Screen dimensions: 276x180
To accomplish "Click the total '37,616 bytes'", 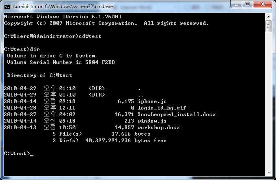I will [131, 134].
